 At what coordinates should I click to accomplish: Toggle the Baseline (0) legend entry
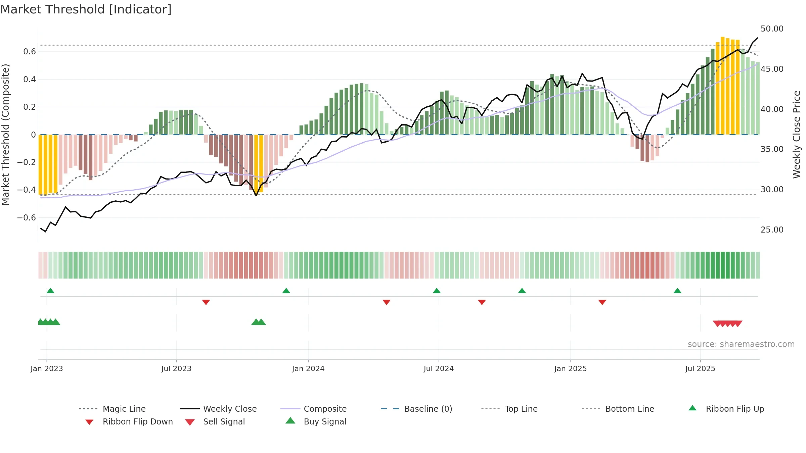416,409
